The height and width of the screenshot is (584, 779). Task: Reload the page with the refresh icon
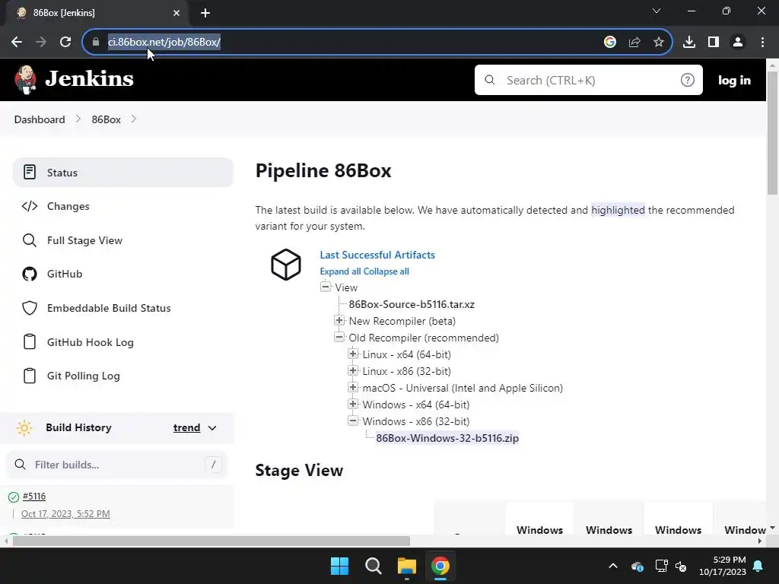65,43
